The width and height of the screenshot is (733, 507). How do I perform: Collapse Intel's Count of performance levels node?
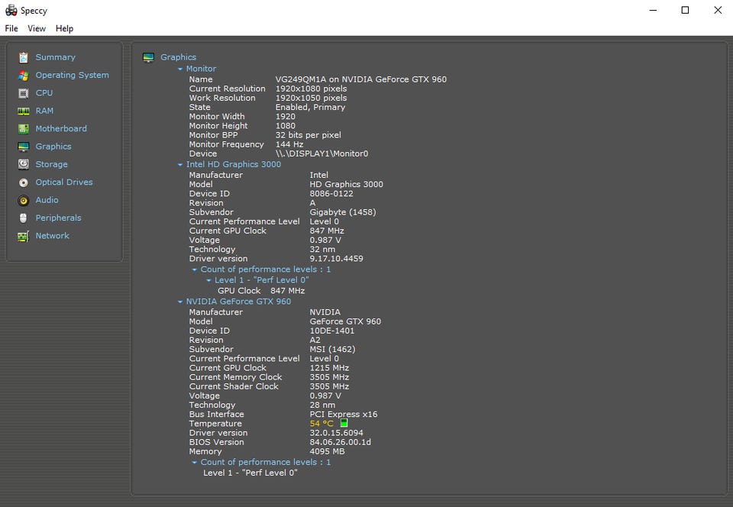195,270
